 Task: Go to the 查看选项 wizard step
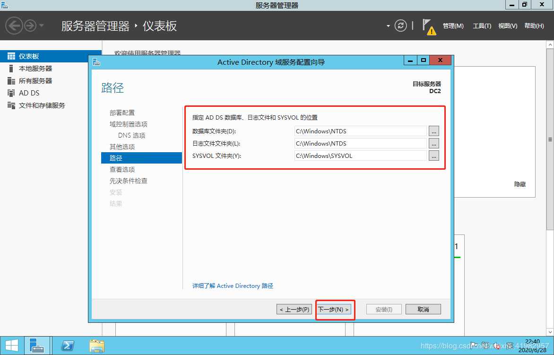tap(122, 169)
